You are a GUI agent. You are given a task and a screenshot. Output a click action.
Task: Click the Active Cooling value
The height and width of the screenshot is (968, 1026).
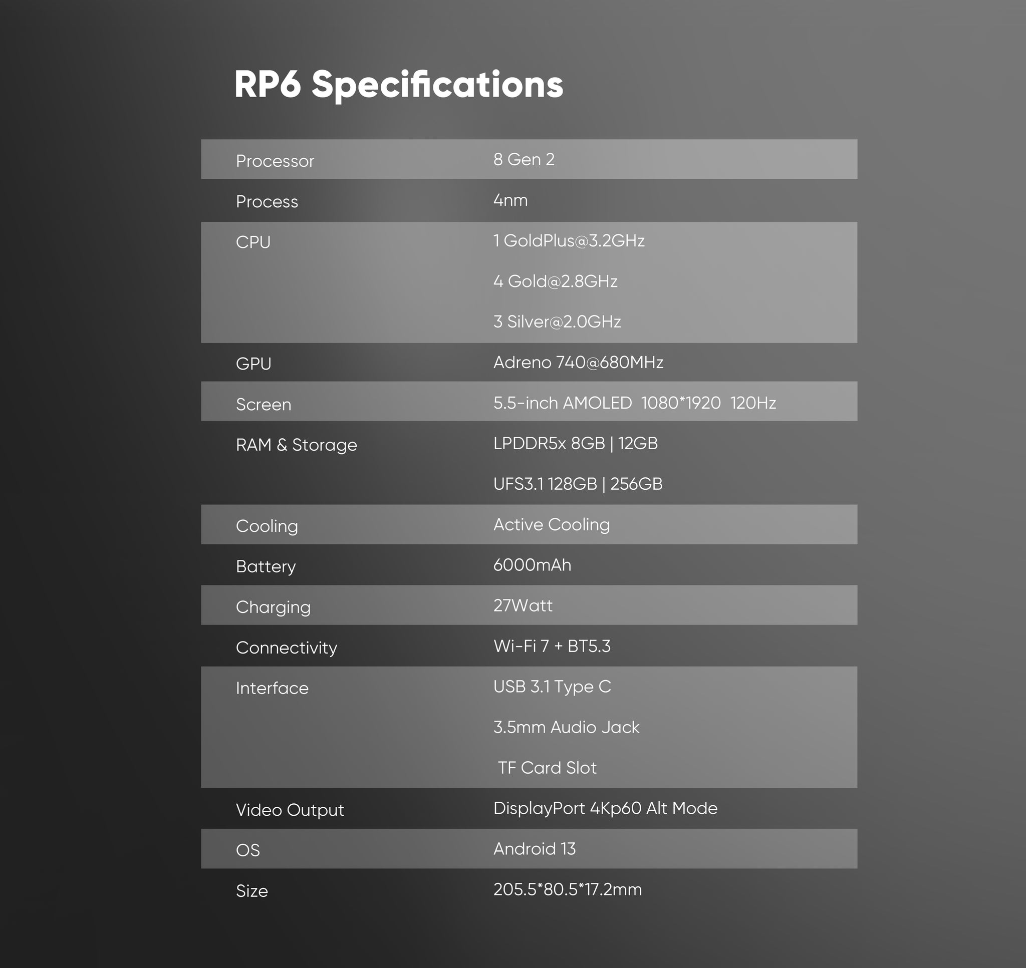[x=551, y=525]
